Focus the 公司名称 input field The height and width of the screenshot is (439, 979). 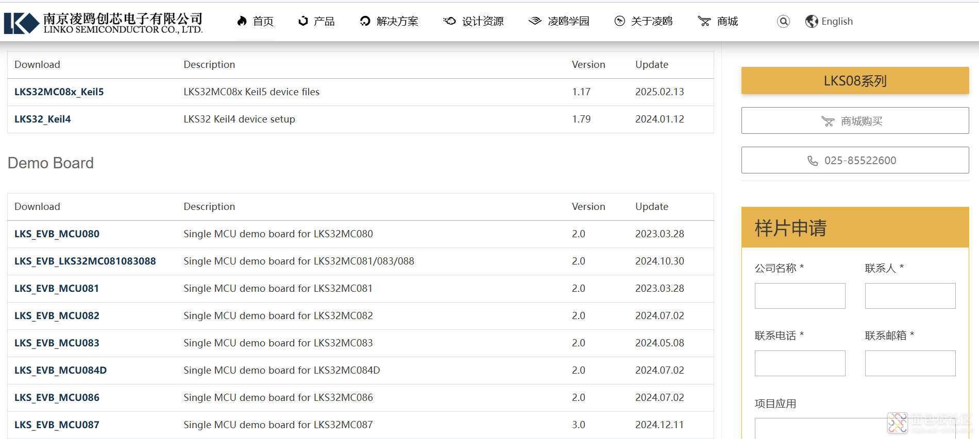(x=800, y=296)
